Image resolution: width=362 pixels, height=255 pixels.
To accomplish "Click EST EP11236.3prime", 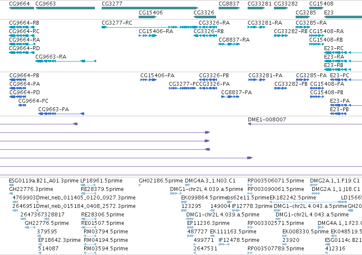I will tap(208, 223).
